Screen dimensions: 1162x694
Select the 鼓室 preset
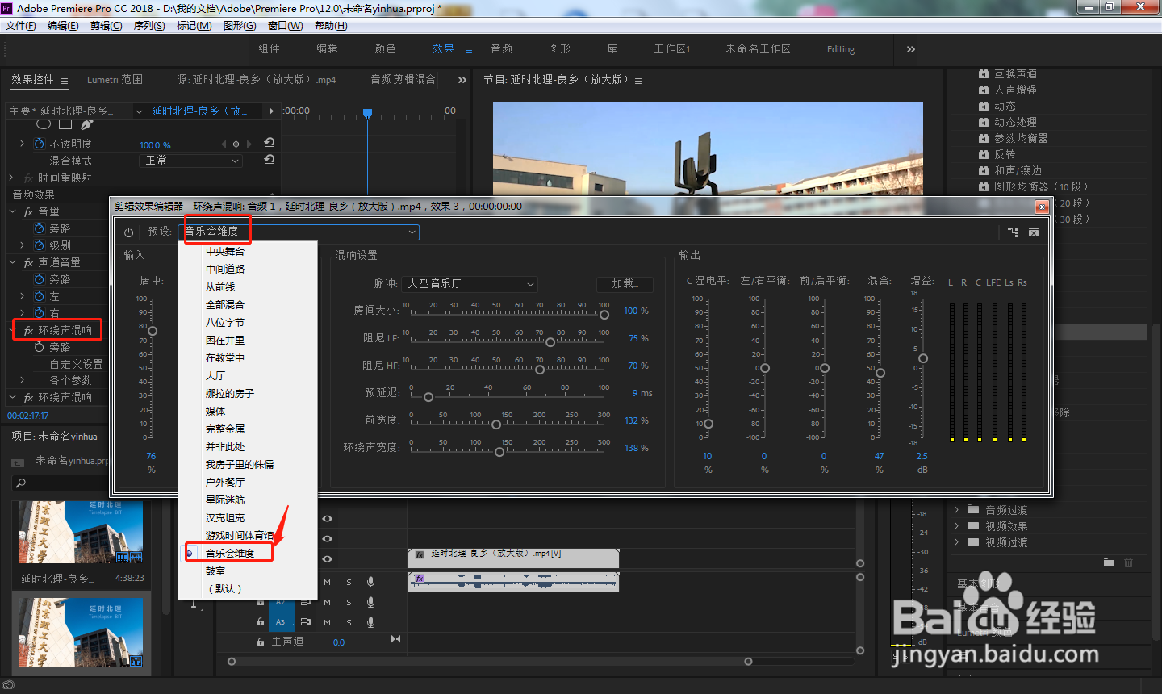pos(215,571)
